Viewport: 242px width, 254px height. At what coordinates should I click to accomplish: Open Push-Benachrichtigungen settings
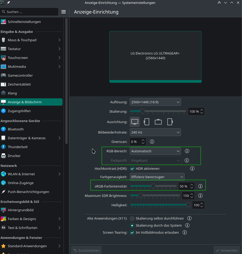point(31,192)
